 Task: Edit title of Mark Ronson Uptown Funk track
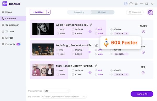96,66
